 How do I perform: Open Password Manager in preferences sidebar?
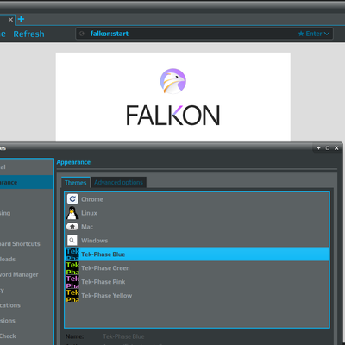pyautogui.click(x=27, y=274)
